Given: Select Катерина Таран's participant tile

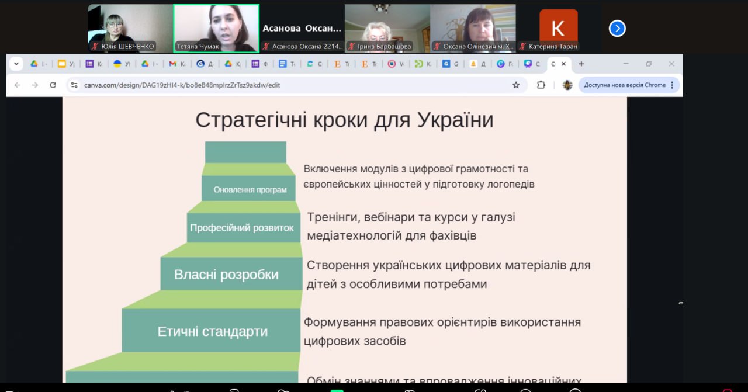Looking at the screenshot, I should click(558, 28).
